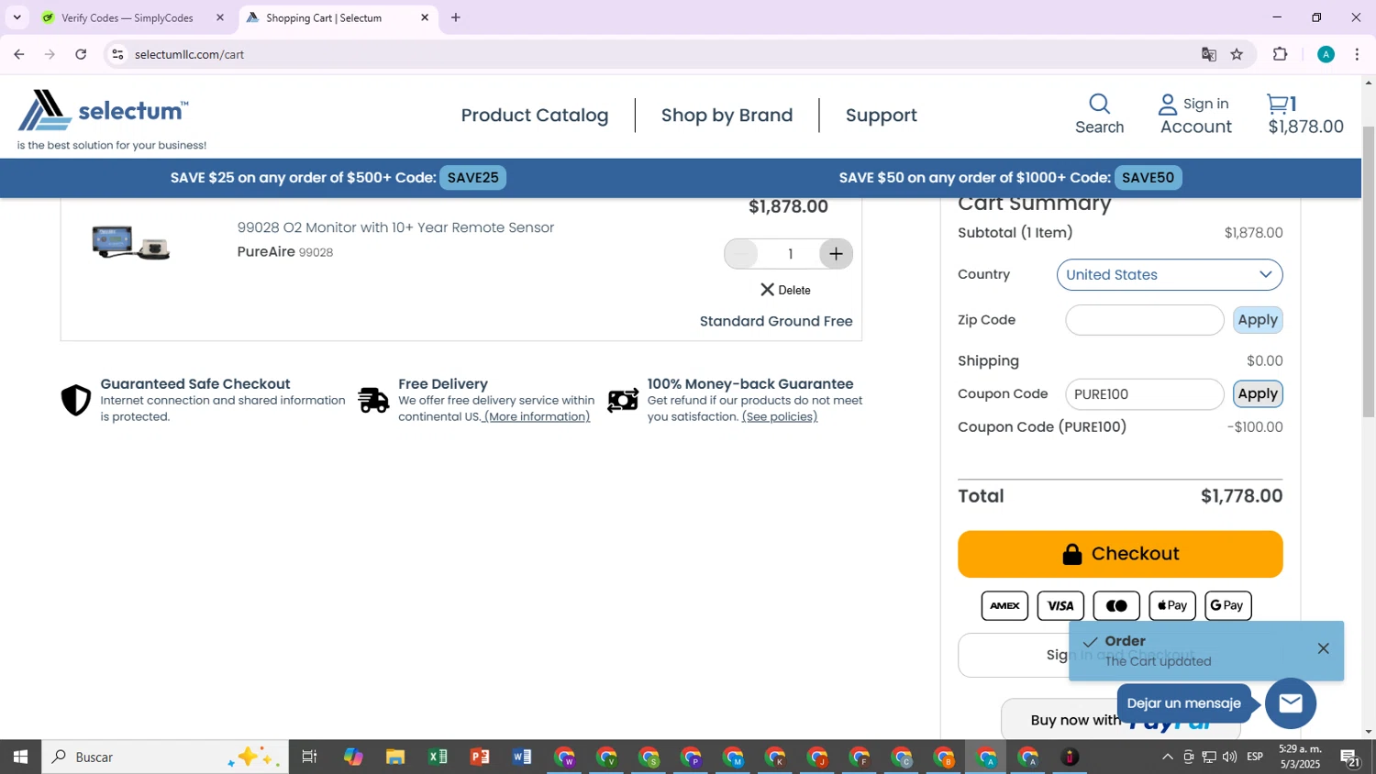Screen dimensions: 1376x774
Task: Reload the current page
Action: (81, 54)
